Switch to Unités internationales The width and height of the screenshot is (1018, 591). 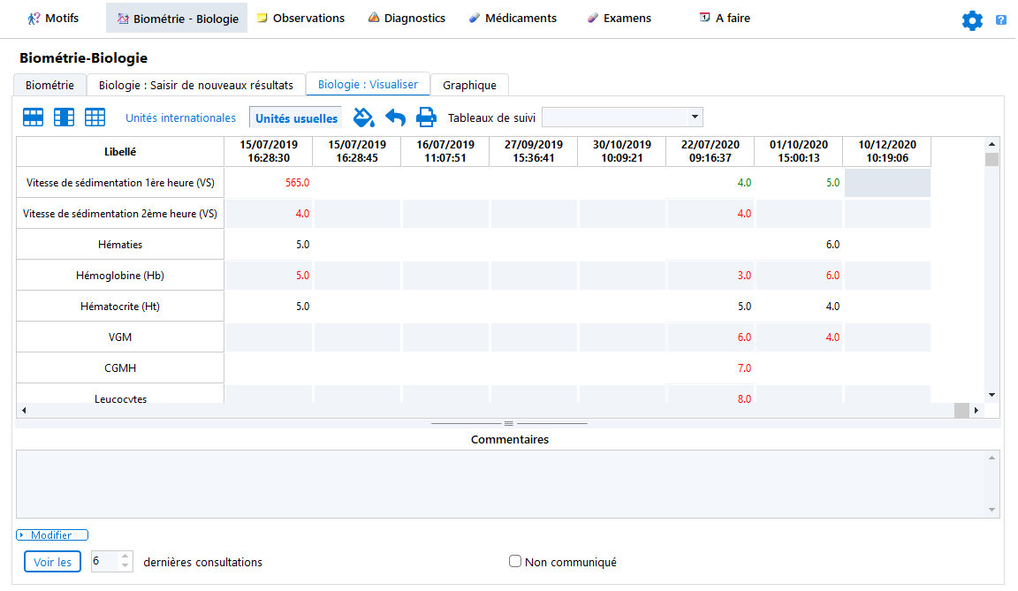180,117
